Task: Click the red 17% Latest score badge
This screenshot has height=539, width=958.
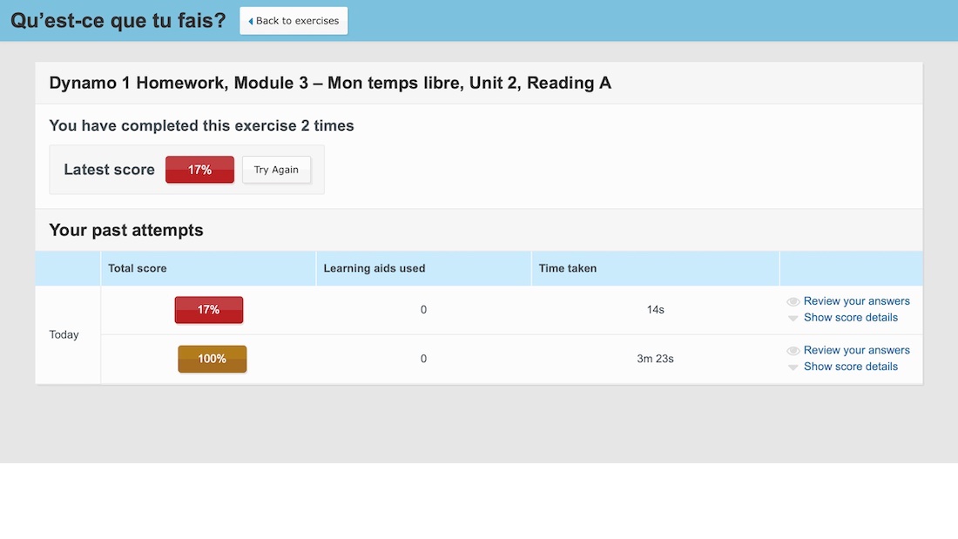Action: tap(199, 169)
